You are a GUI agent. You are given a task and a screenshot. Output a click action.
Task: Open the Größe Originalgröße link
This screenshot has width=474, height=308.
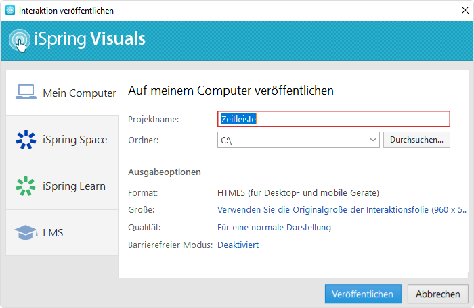pyautogui.click(x=341, y=209)
